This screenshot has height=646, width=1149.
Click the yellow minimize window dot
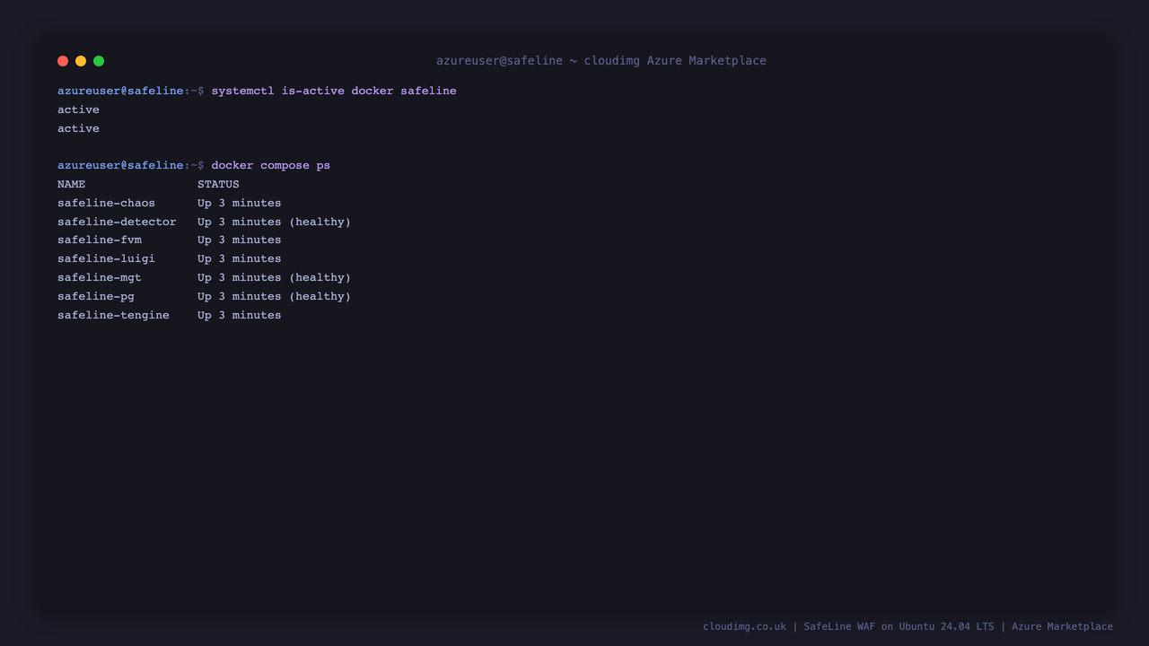click(81, 61)
